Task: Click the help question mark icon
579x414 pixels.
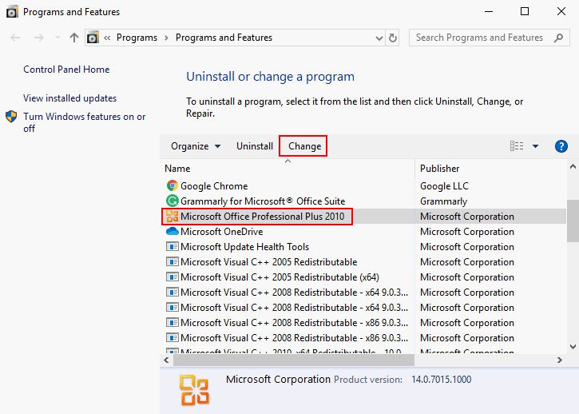Action: [561, 146]
